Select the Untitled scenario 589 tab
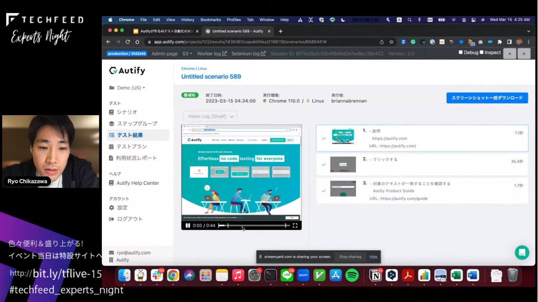538x302 pixels. pyautogui.click(x=237, y=31)
